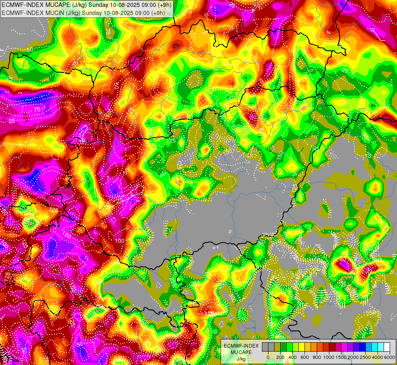The height and width of the screenshot is (365, 397).
Task: Select the pure yellow legend swatch
Action: 302,347
